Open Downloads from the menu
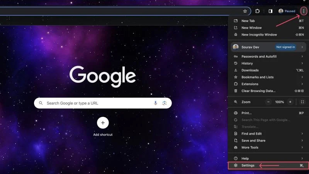The image size is (309, 174). (268, 70)
